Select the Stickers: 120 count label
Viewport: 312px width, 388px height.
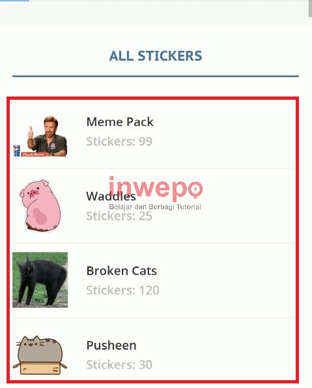click(122, 290)
